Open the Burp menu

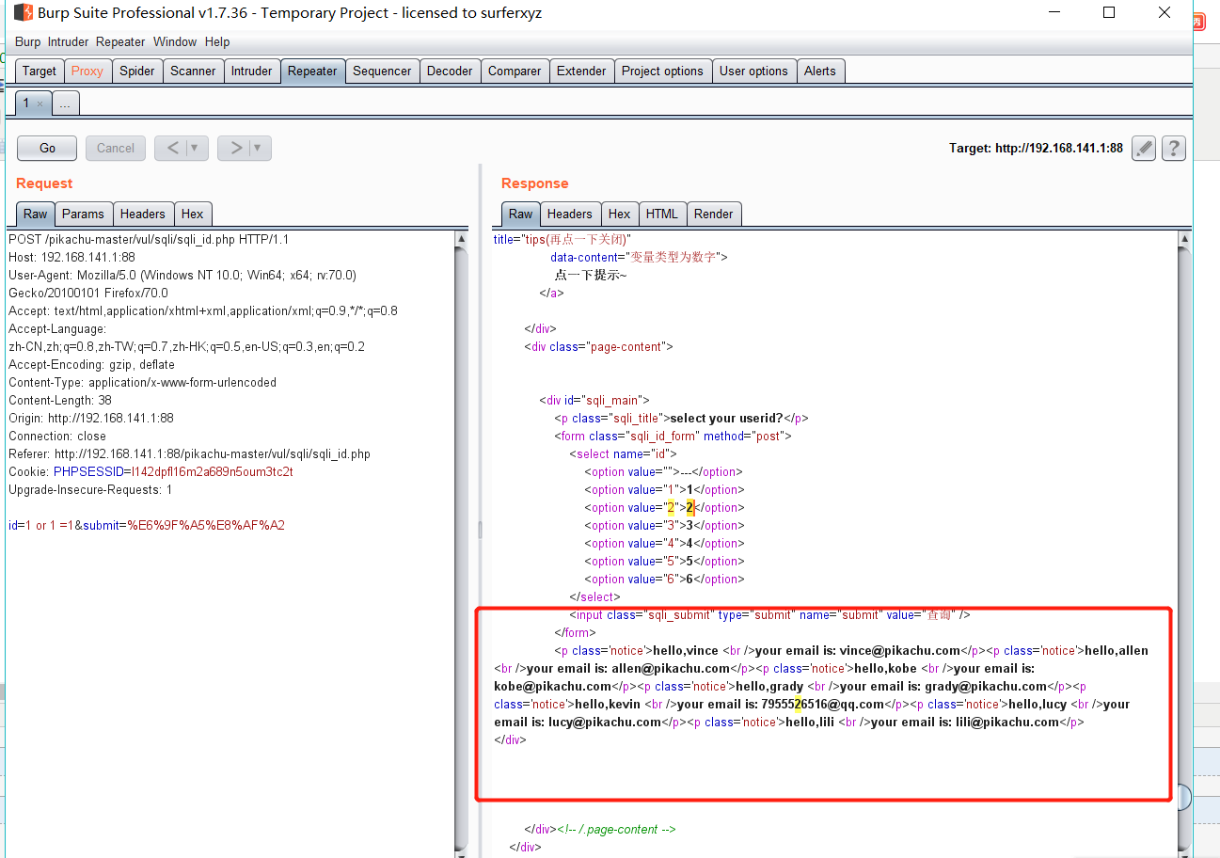click(x=27, y=41)
